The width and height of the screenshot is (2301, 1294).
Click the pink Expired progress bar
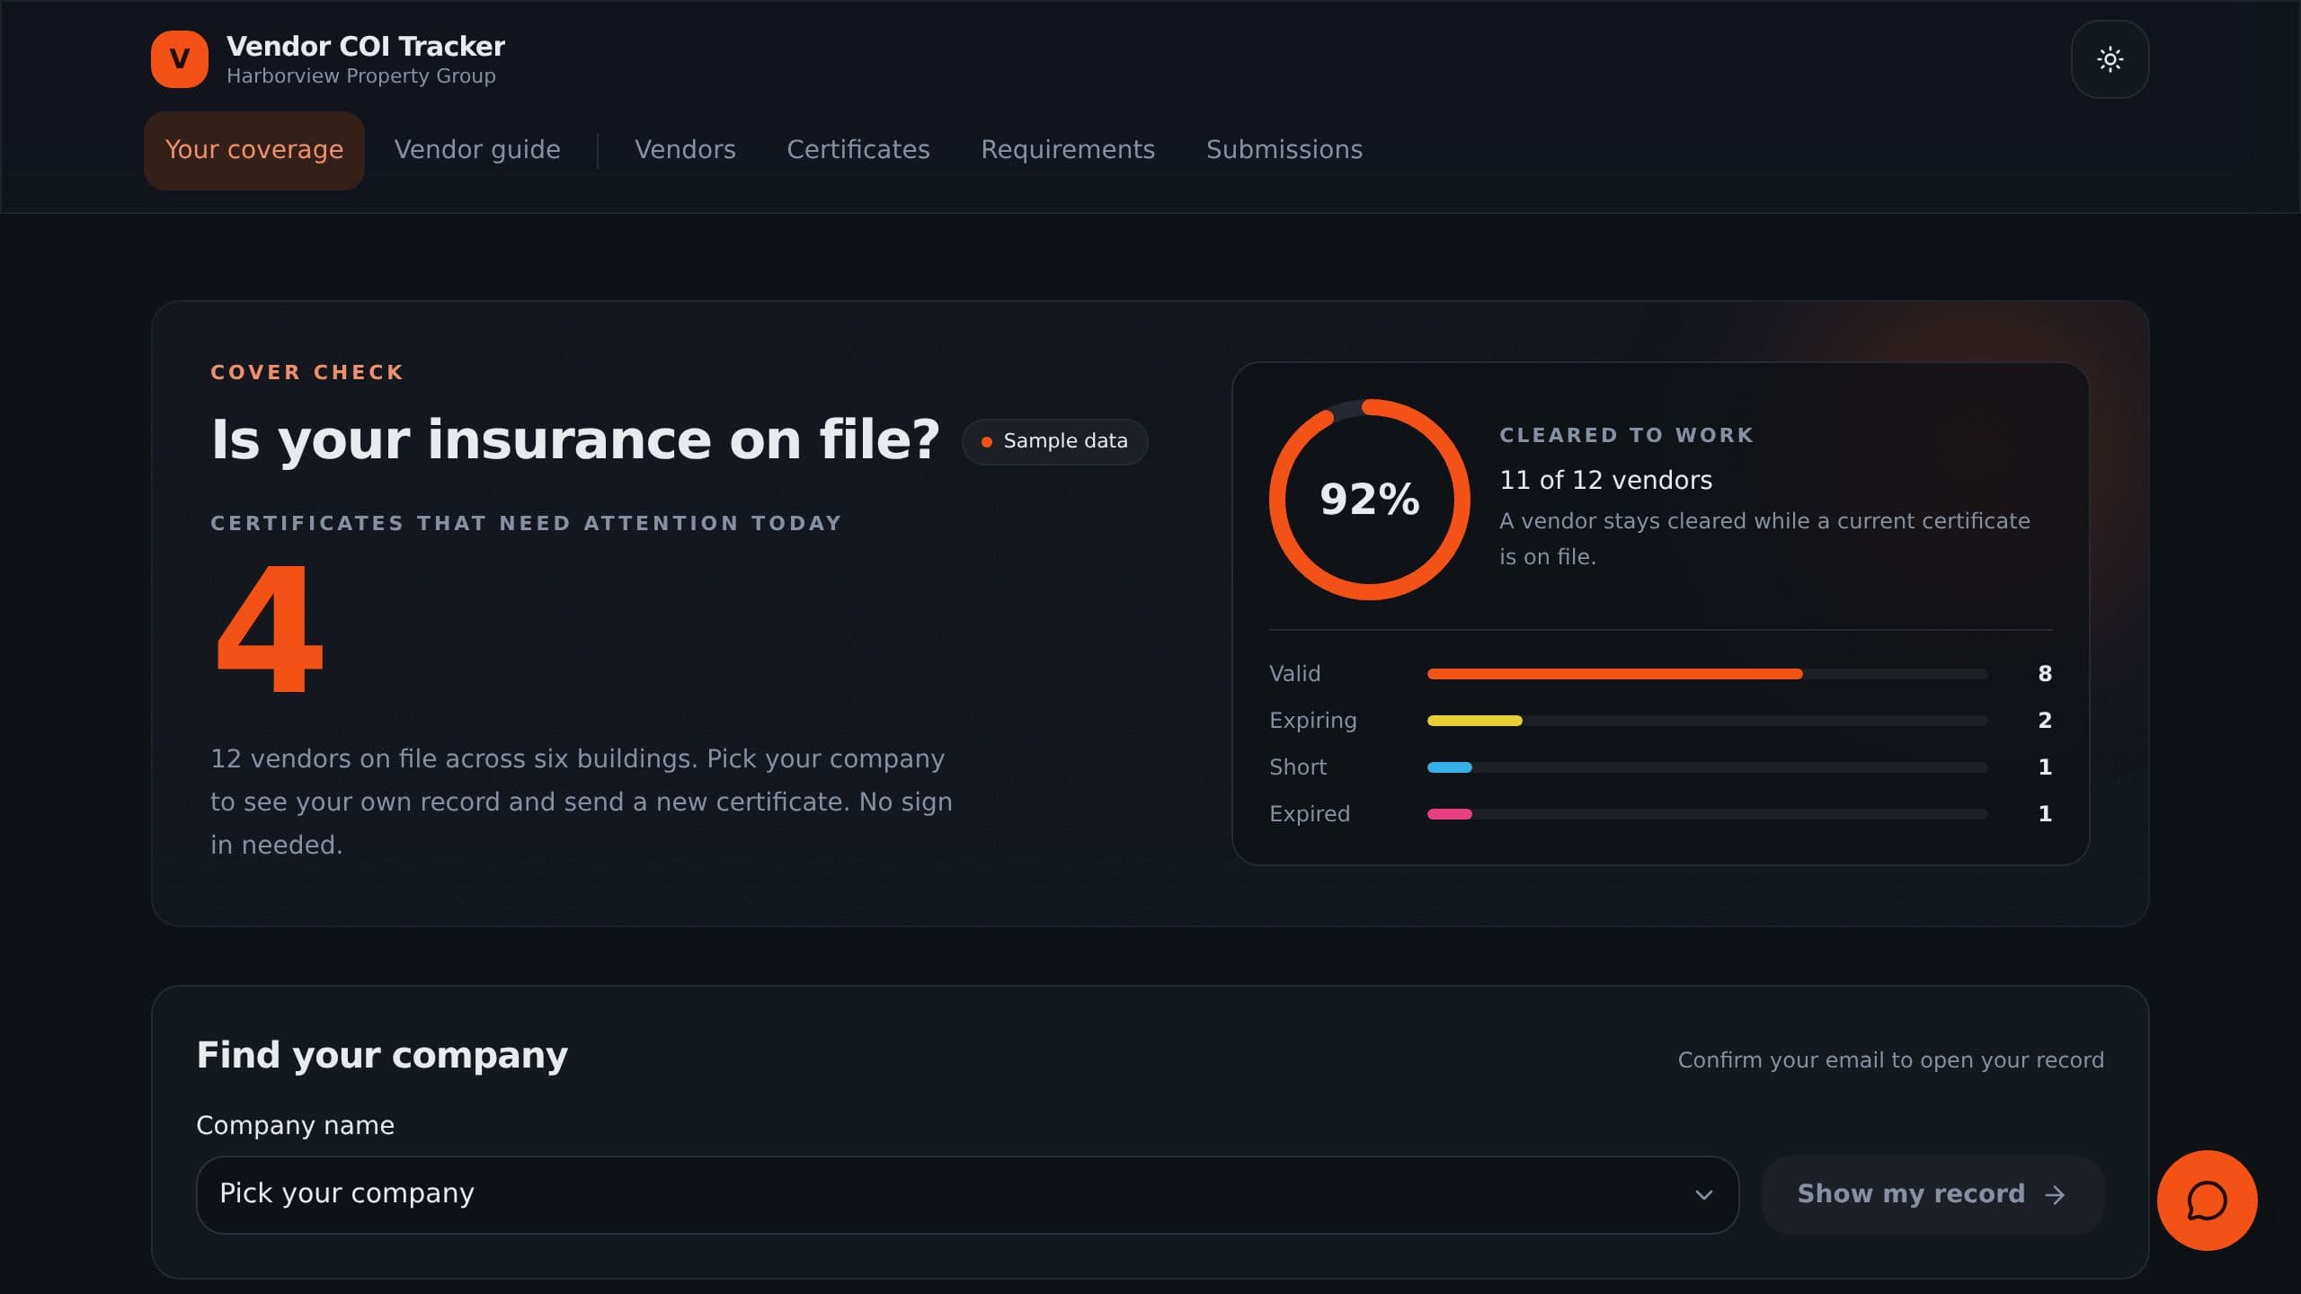tap(1449, 813)
